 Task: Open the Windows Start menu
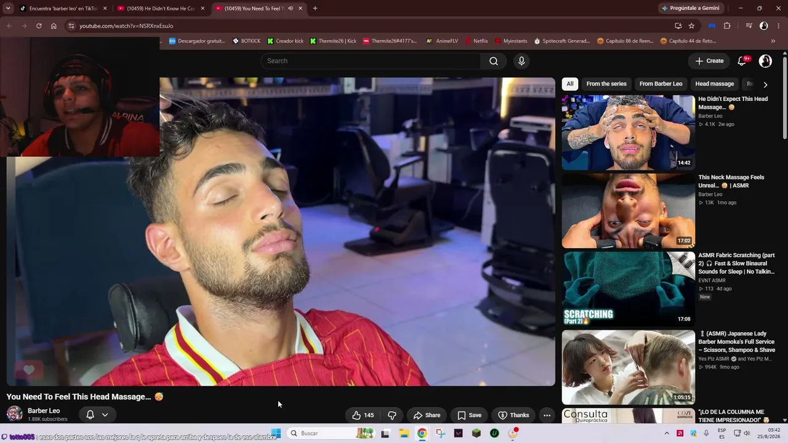click(276, 433)
